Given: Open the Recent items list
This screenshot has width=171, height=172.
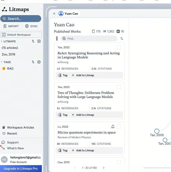Looking at the screenshot, I should click(12, 133).
